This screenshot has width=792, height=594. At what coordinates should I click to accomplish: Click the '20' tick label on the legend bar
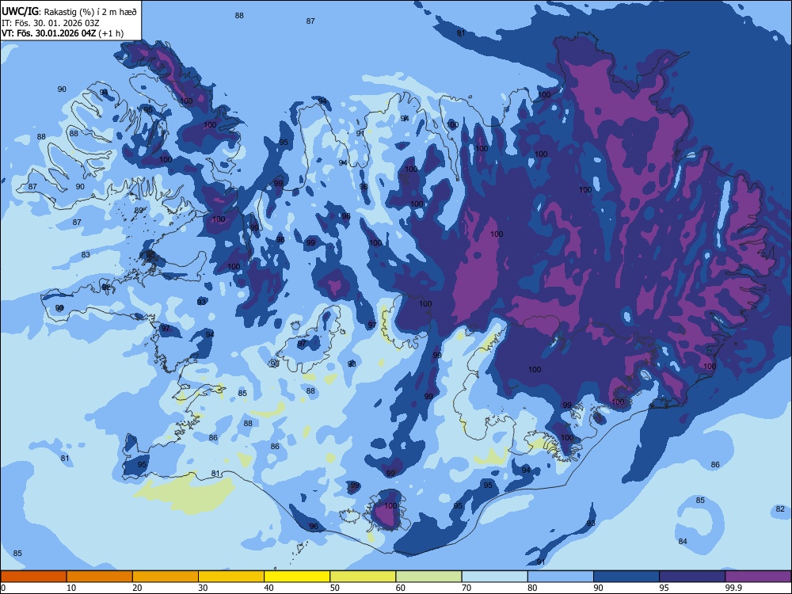point(137,588)
